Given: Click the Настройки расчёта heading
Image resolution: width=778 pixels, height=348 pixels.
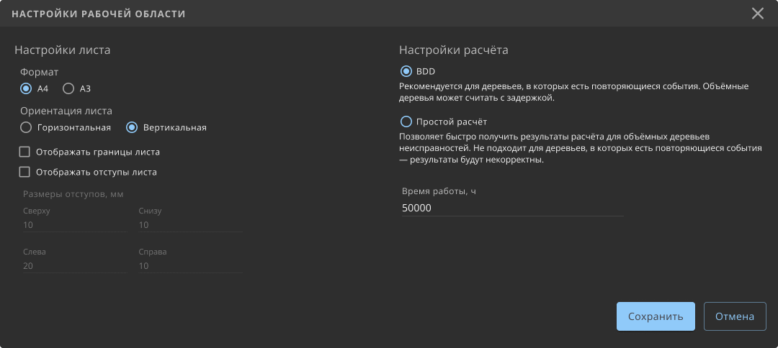Looking at the screenshot, I should pos(454,50).
